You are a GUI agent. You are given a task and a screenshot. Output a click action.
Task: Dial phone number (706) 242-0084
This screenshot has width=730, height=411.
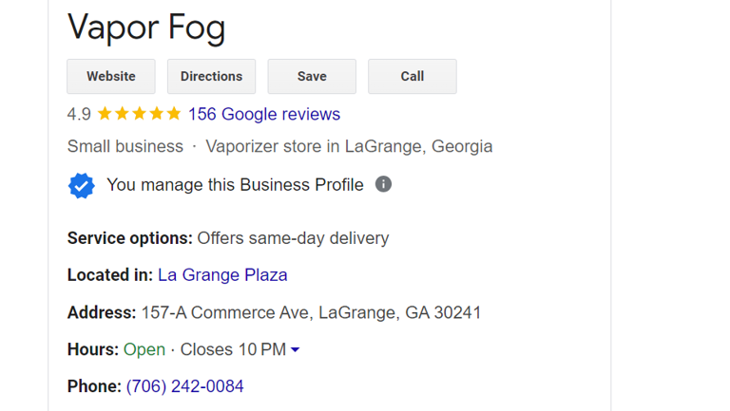(184, 386)
